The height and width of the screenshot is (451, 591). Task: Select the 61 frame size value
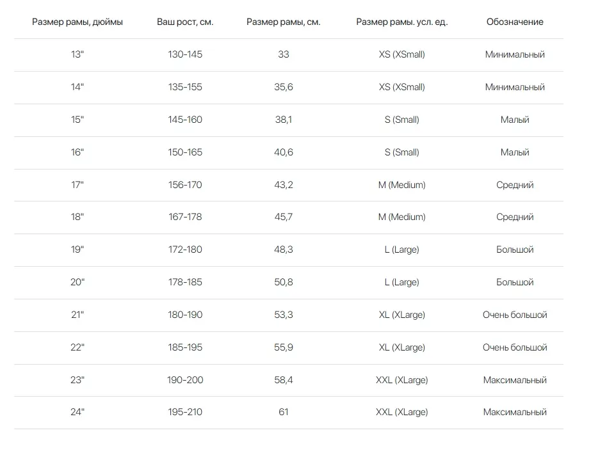tap(284, 412)
